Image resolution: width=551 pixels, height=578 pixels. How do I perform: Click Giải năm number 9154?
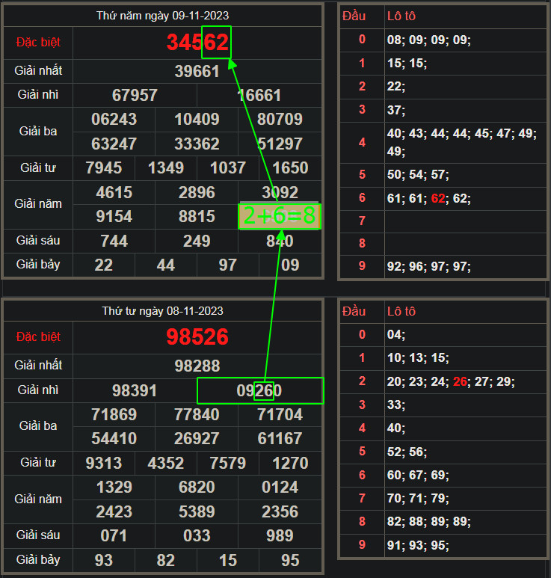click(x=114, y=216)
